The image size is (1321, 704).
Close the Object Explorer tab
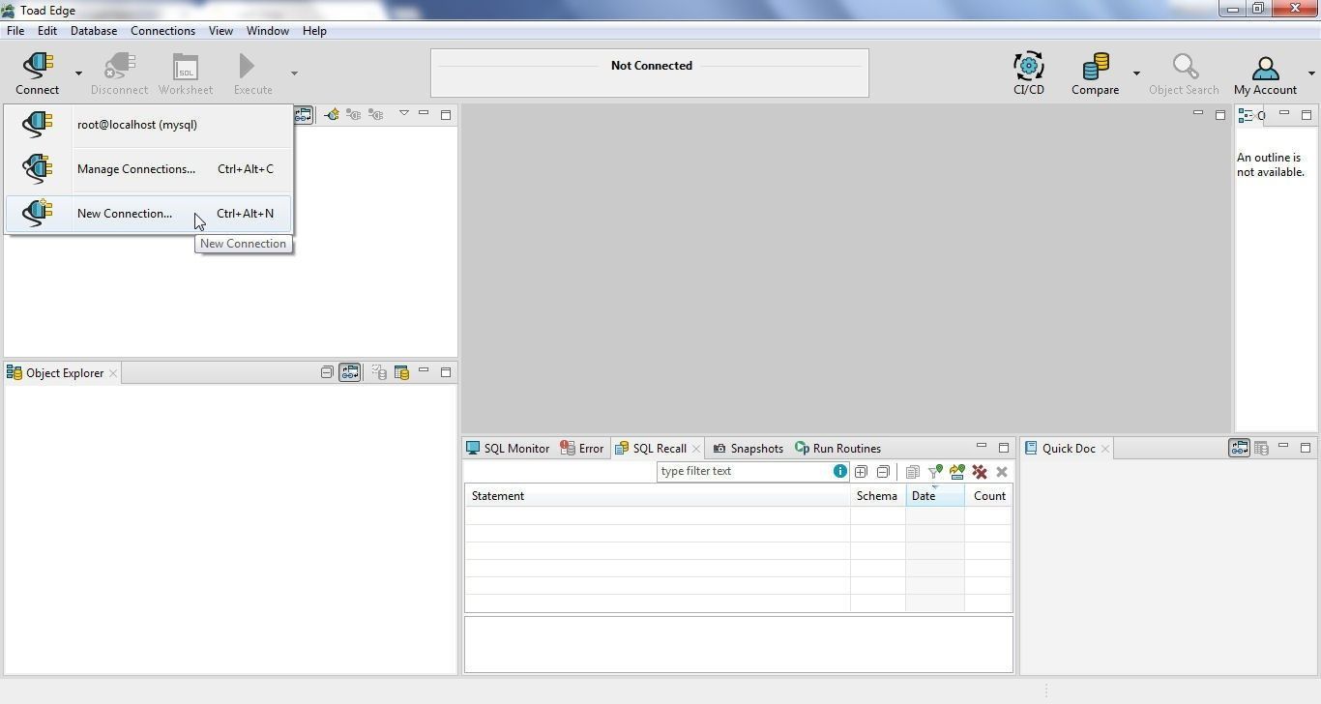(x=113, y=373)
